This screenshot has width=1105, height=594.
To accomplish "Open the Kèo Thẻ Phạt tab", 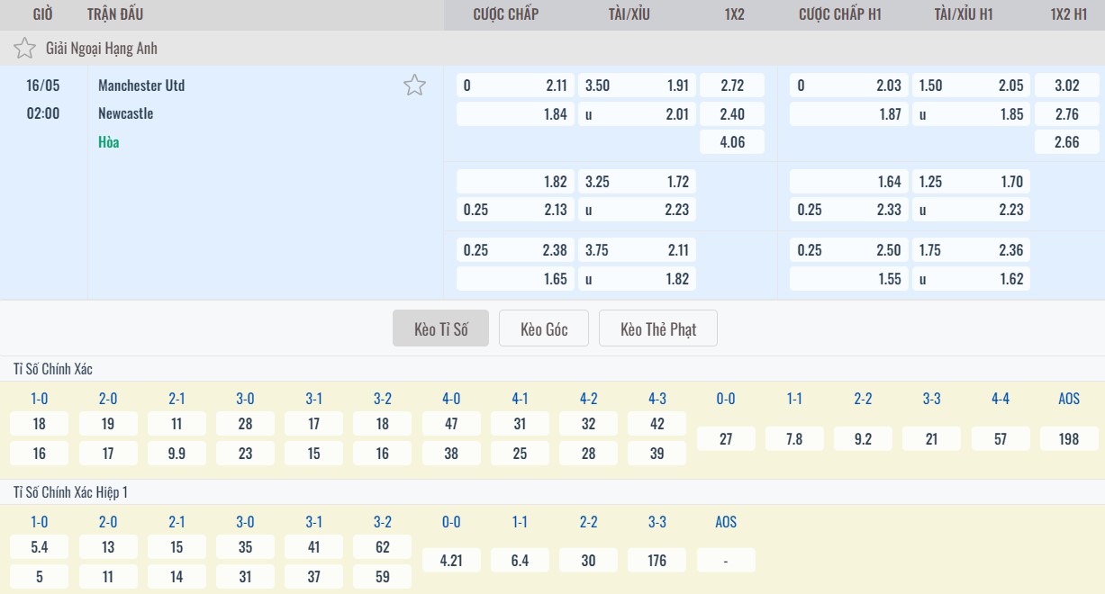I will pos(658,329).
